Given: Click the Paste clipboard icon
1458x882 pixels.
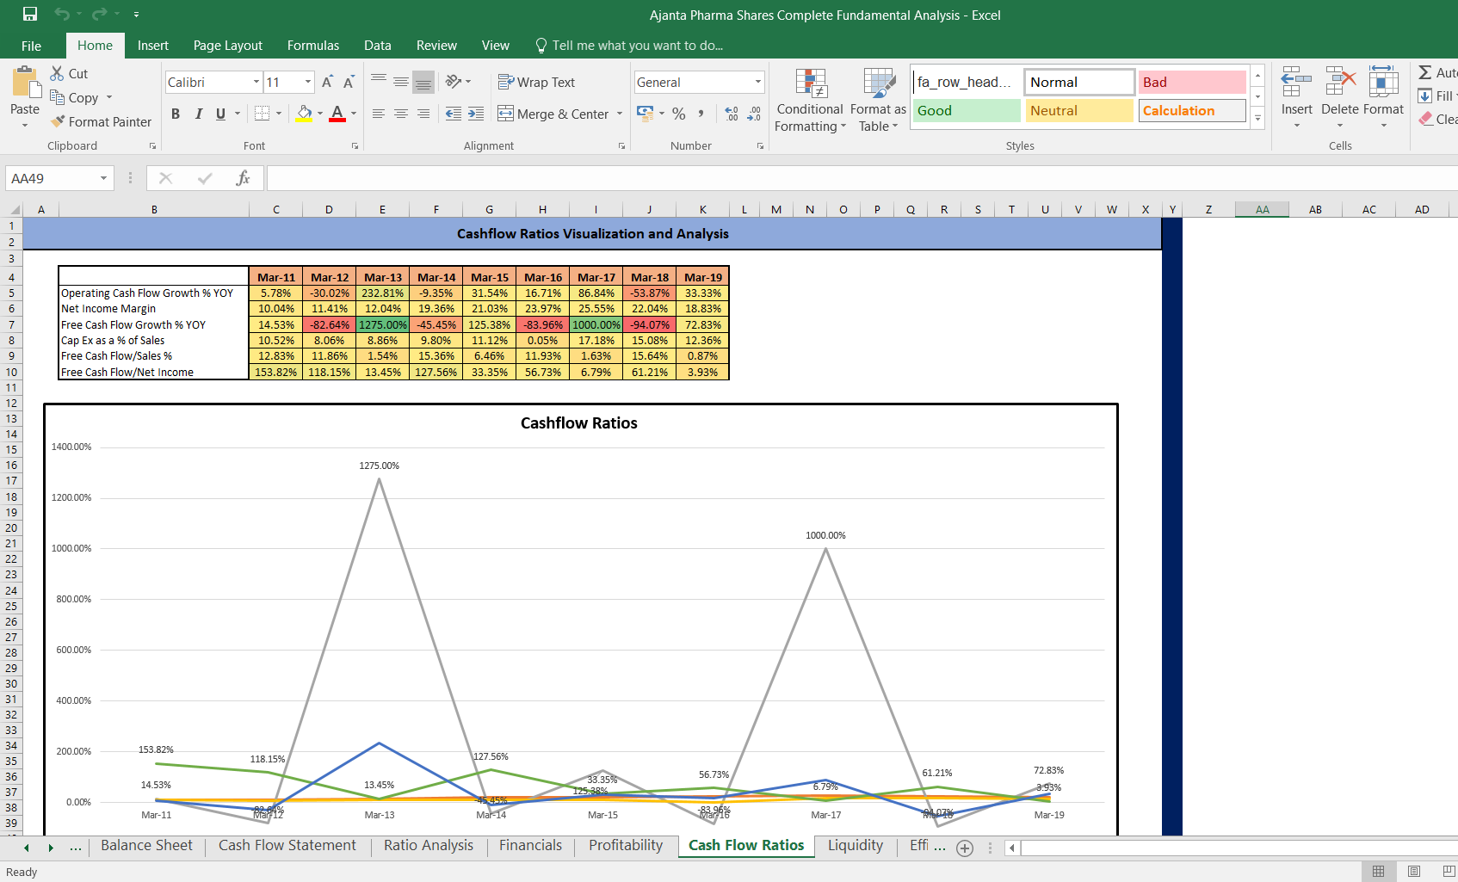Looking at the screenshot, I should 25,83.
